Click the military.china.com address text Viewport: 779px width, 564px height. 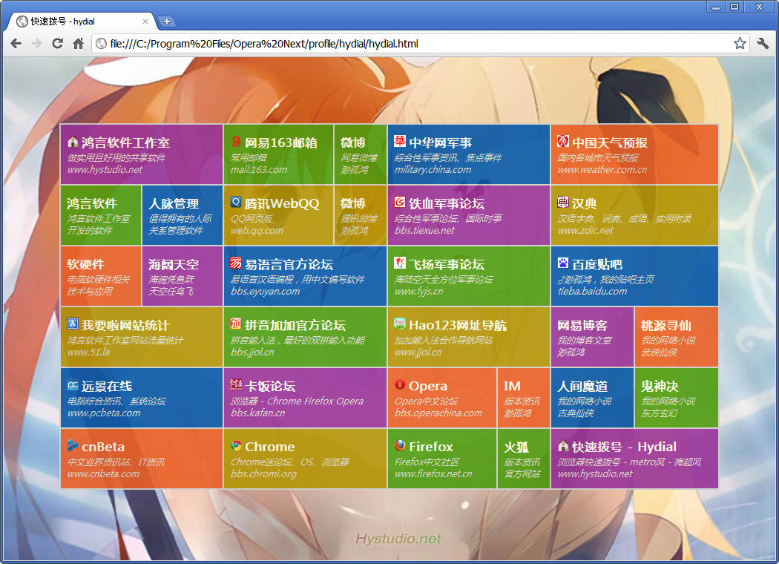coord(433,169)
